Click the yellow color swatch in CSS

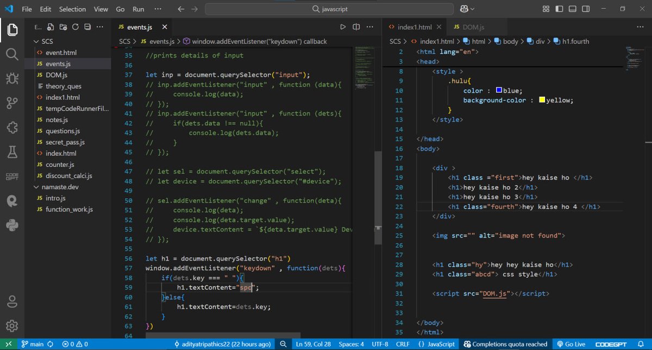pyautogui.click(x=542, y=100)
